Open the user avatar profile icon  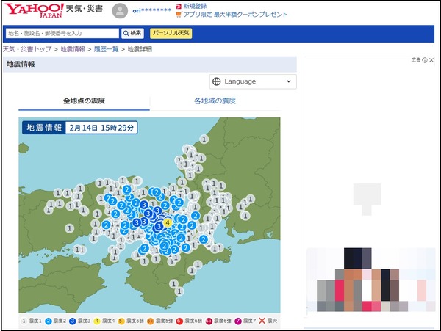(120, 11)
